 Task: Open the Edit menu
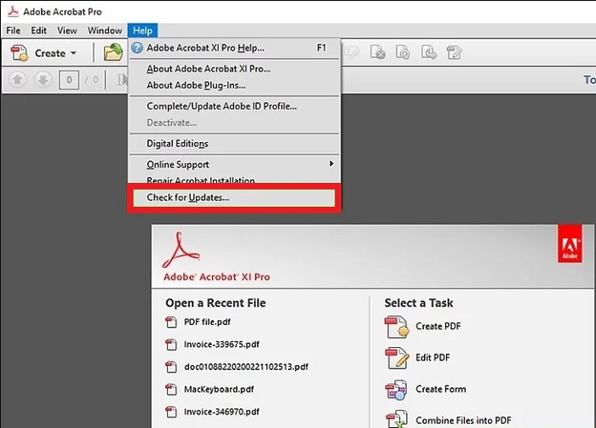tap(39, 31)
